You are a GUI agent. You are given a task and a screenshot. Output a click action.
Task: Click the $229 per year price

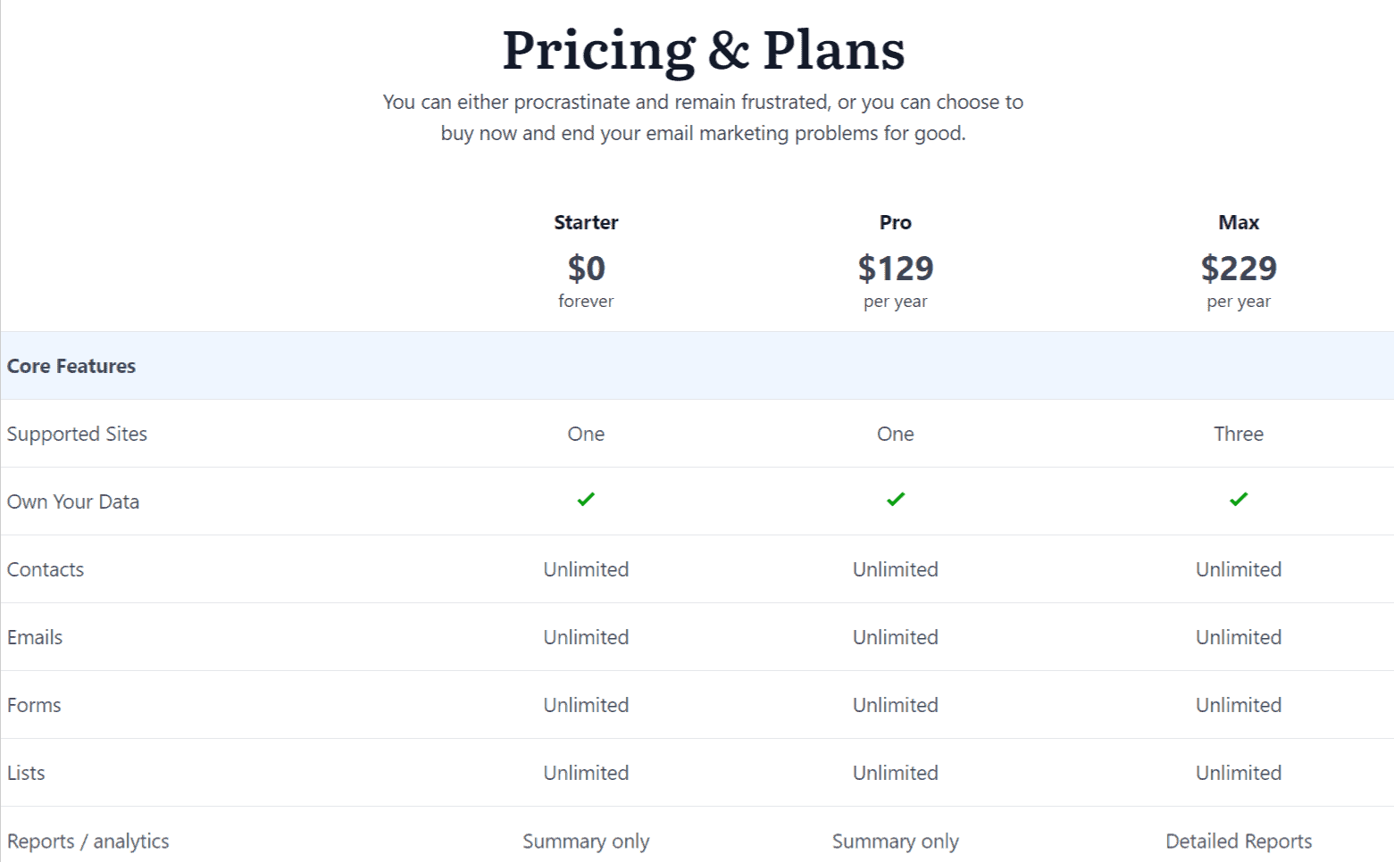pos(1239,280)
